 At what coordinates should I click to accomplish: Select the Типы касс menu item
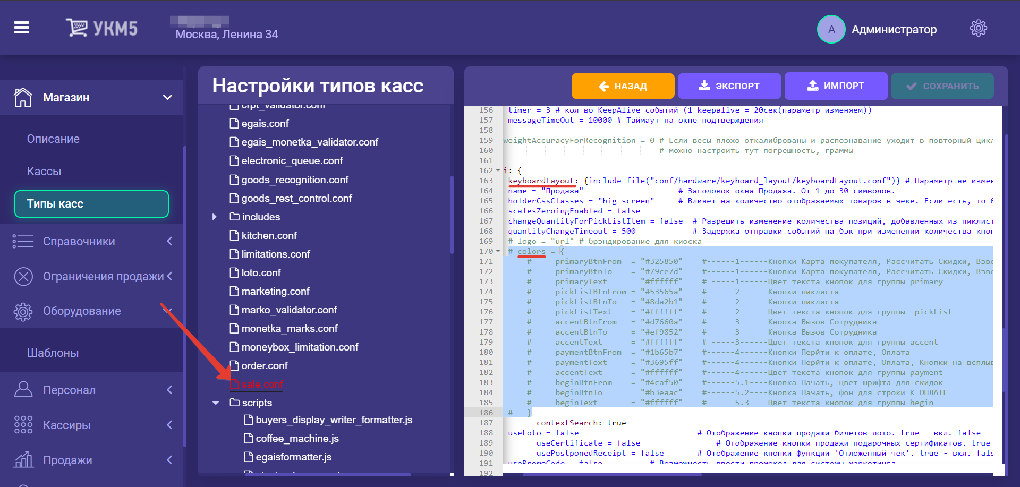tap(91, 204)
